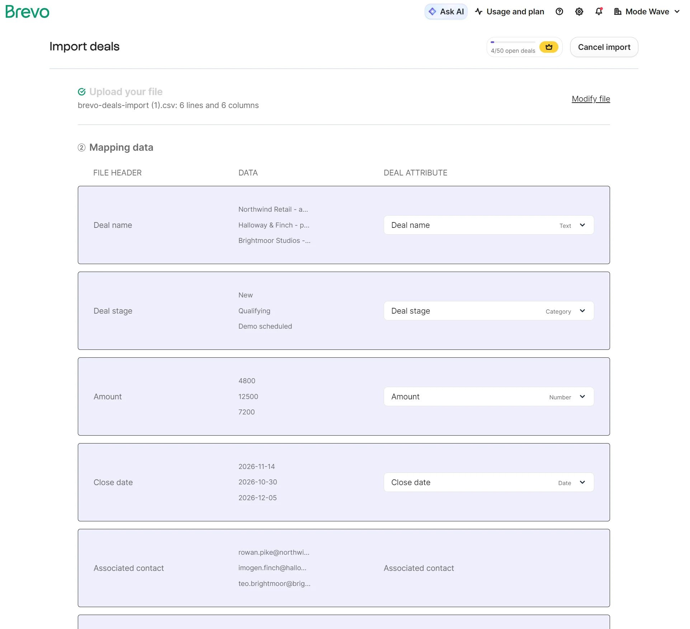Click the FILE HEADER column heading
The height and width of the screenshot is (629, 690).
[117, 173]
